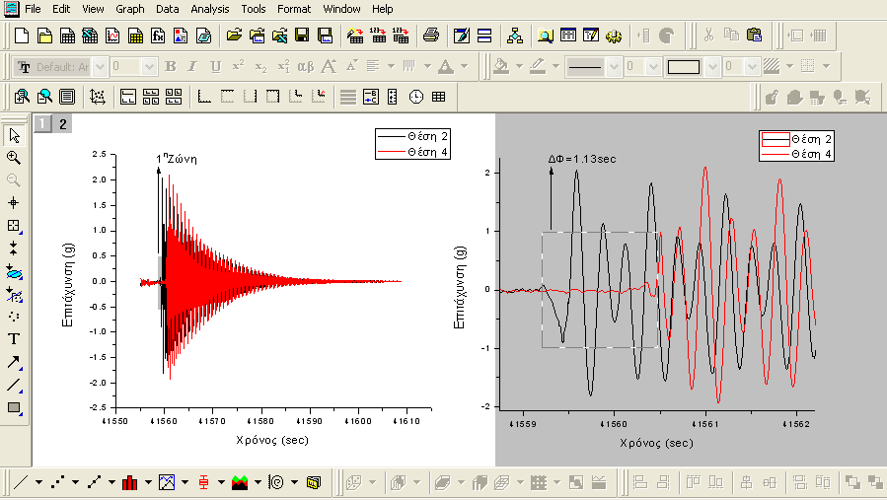Plot as Column bar chart
Viewport: 887px width, 500px height.
tap(130, 482)
